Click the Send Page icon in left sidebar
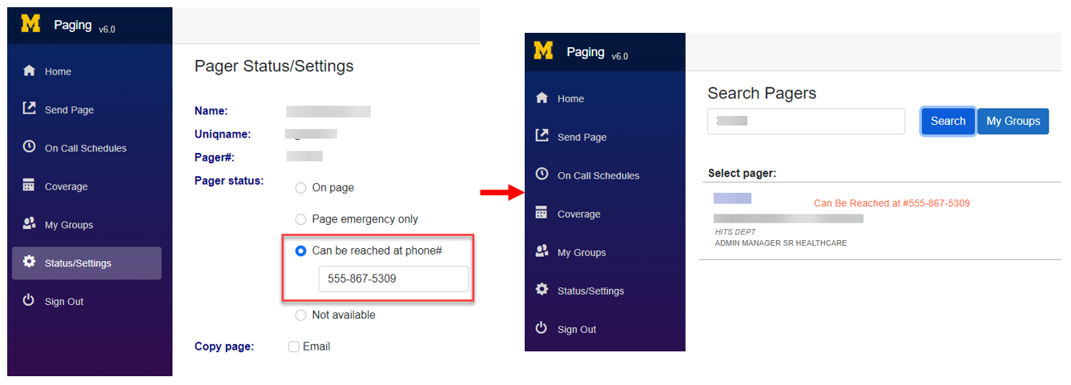 [x=30, y=109]
